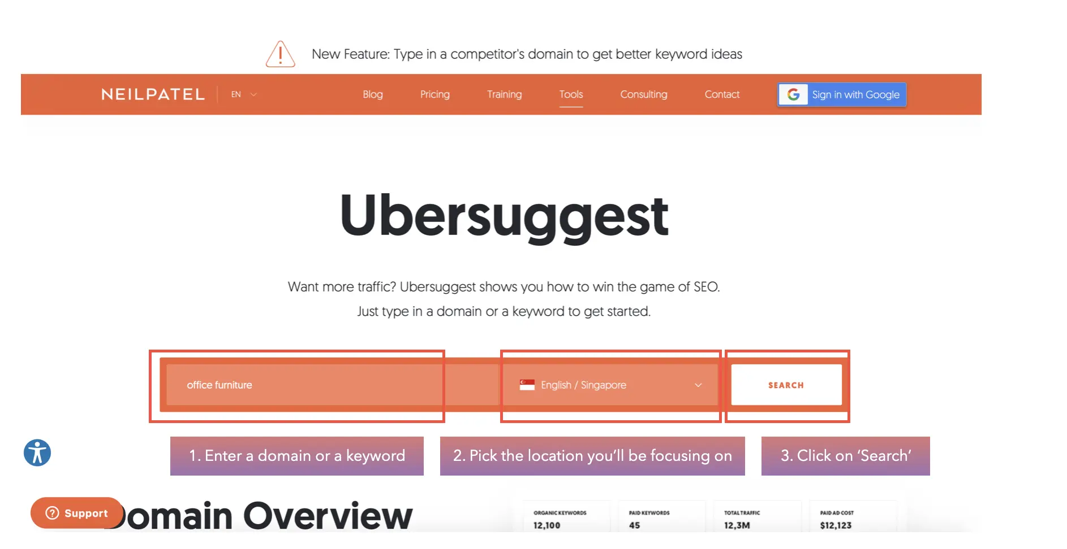Go to the Pricing page

[x=435, y=94]
